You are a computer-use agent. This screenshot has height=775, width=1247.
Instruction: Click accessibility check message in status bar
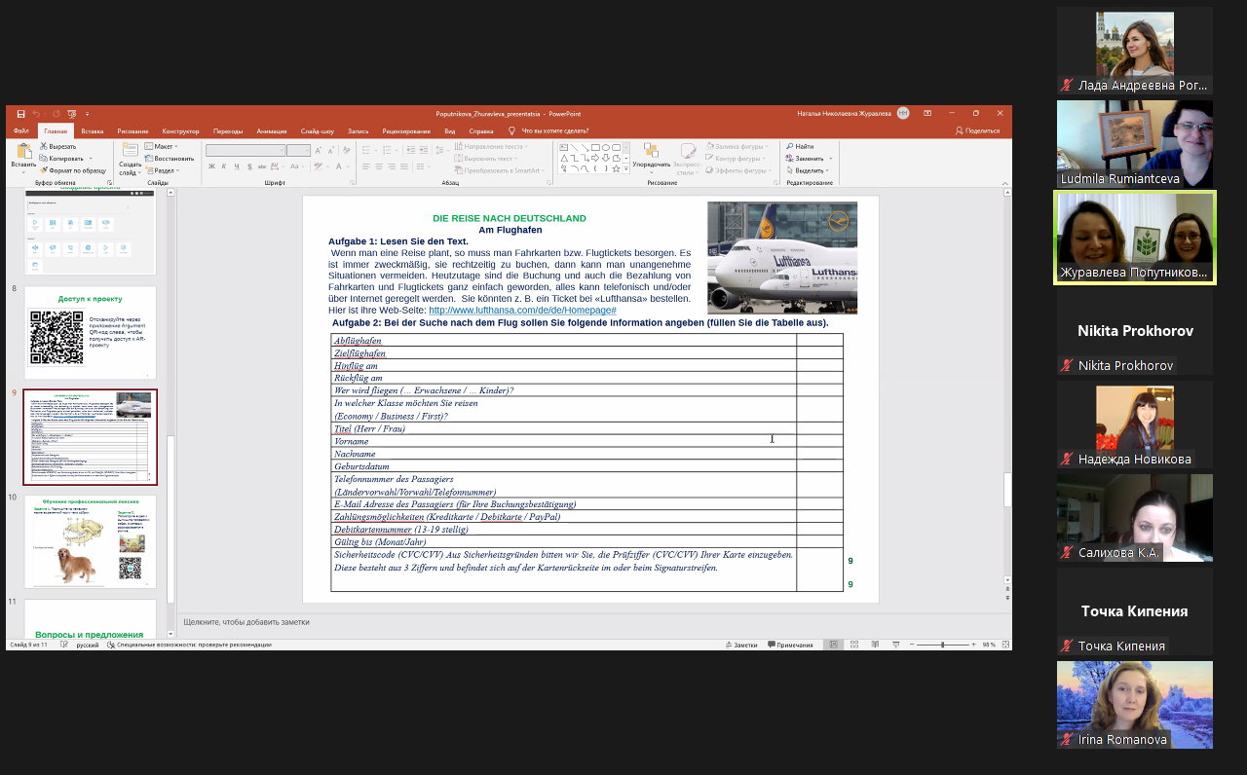189,645
